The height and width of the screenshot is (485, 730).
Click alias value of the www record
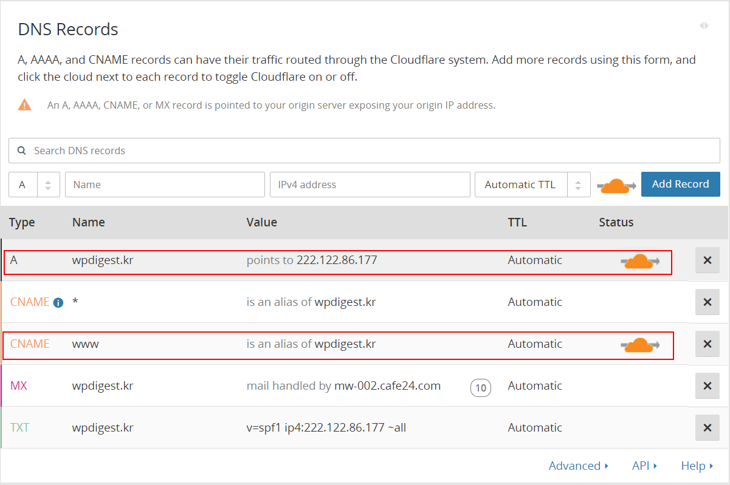click(x=311, y=344)
